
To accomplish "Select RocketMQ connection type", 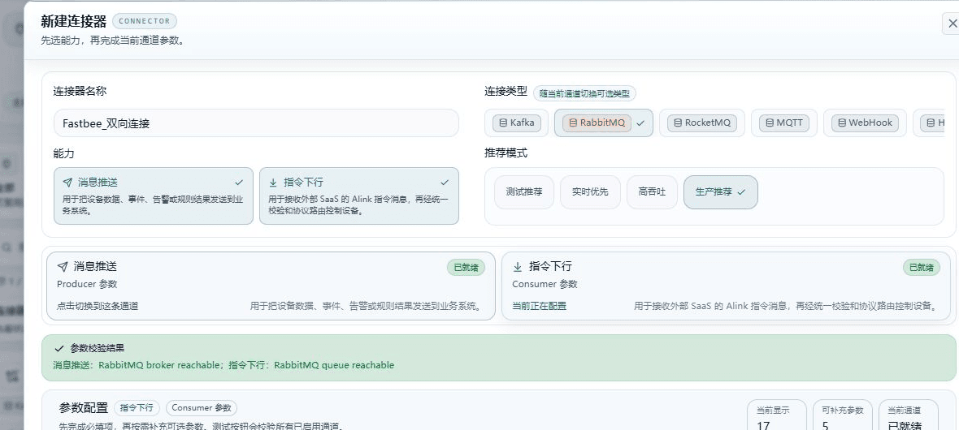I will click(702, 123).
